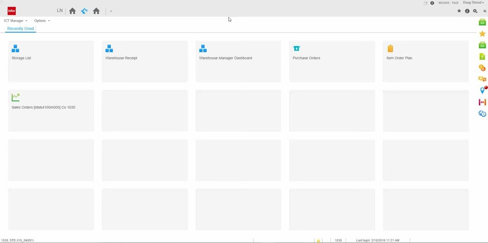This screenshot has width=488, height=243.
Task: Click the green briefcase icon below the star
Action: (x=482, y=45)
